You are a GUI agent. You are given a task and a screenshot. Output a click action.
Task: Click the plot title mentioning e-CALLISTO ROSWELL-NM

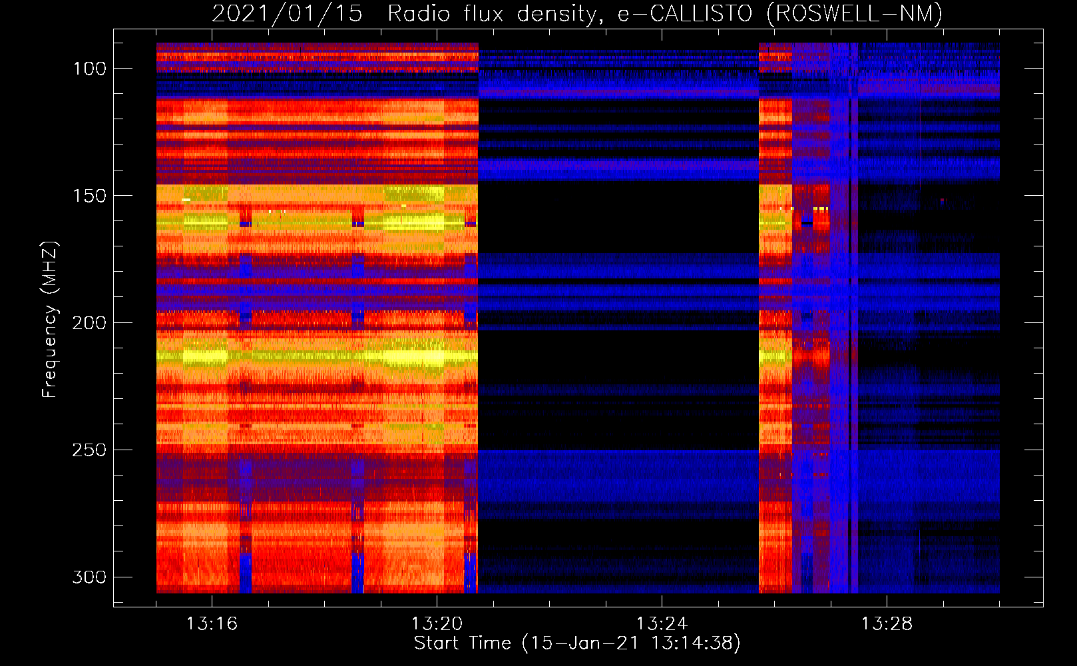pyautogui.click(x=577, y=13)
